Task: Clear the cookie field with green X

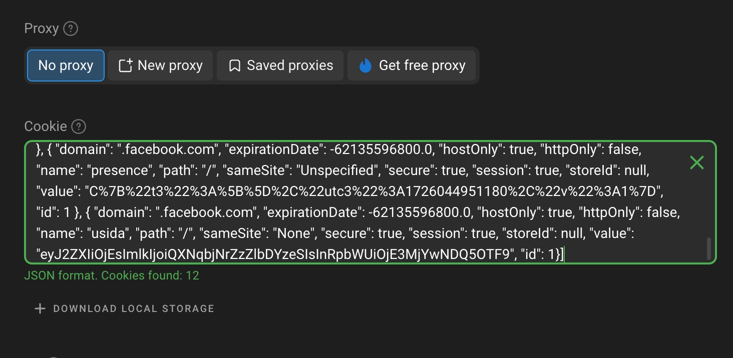Action: [696, 162]
